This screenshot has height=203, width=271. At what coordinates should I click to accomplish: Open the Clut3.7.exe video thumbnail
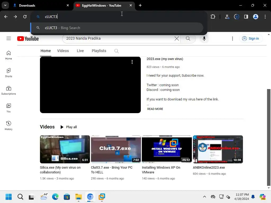pyautogui.click(x=116, y=149)
